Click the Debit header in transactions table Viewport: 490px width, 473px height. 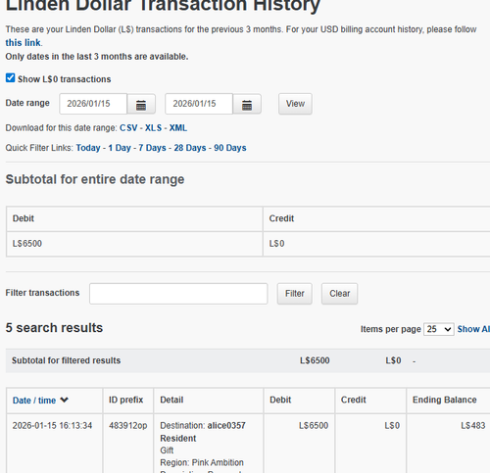point(280,400)
